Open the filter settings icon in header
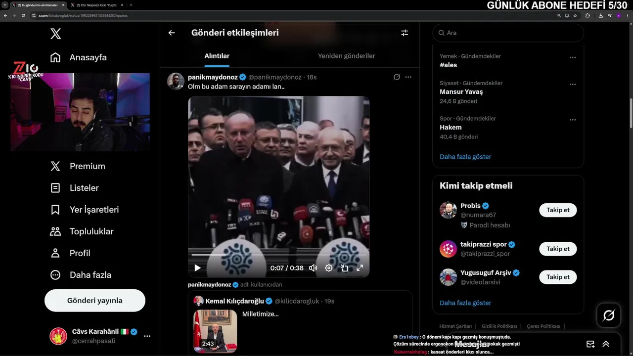This screenshot has height=356, width=633. 405,33
